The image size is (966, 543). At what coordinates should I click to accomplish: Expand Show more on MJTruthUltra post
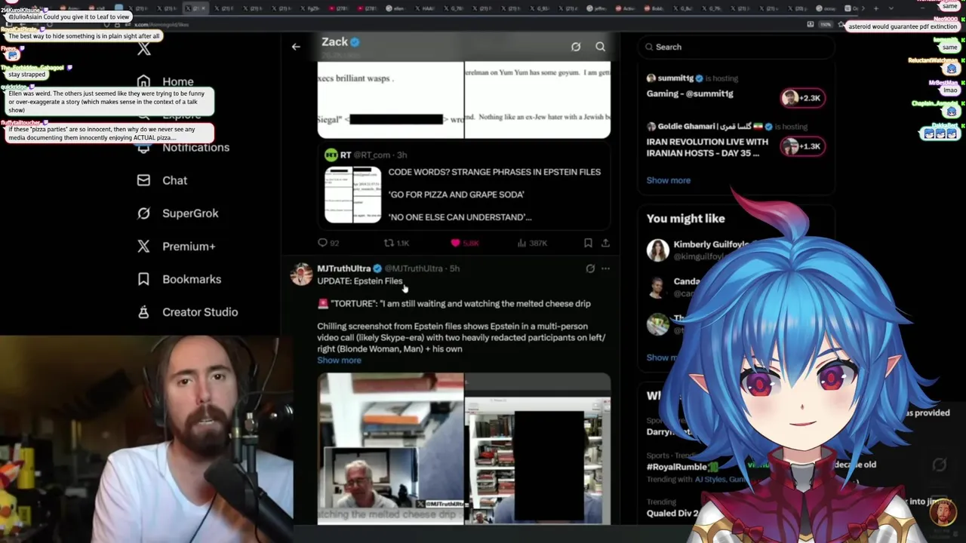(339, 360)
